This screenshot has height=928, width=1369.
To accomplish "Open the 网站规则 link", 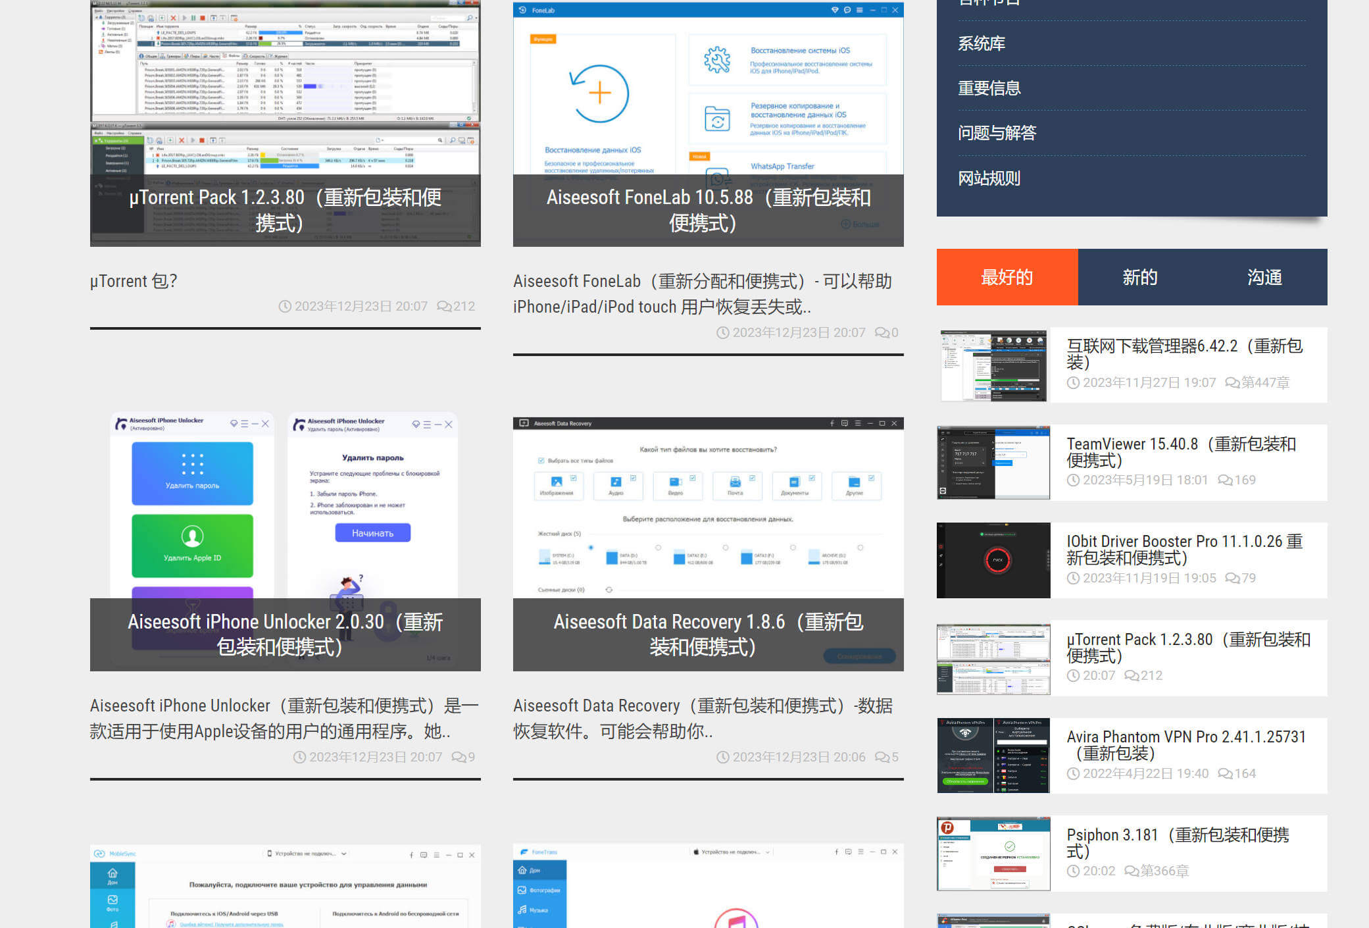I will point(989,178).
